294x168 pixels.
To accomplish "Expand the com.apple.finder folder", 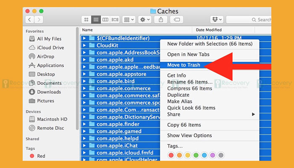I will tap(84, 124).
